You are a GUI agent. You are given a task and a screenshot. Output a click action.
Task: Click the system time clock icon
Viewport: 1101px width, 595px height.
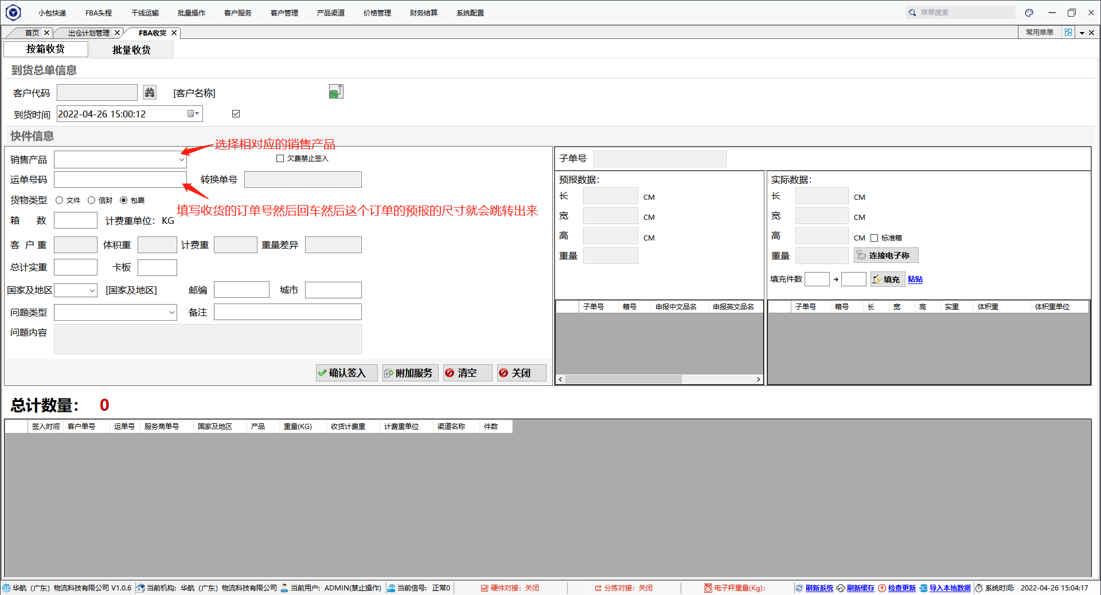coord(979,588)
